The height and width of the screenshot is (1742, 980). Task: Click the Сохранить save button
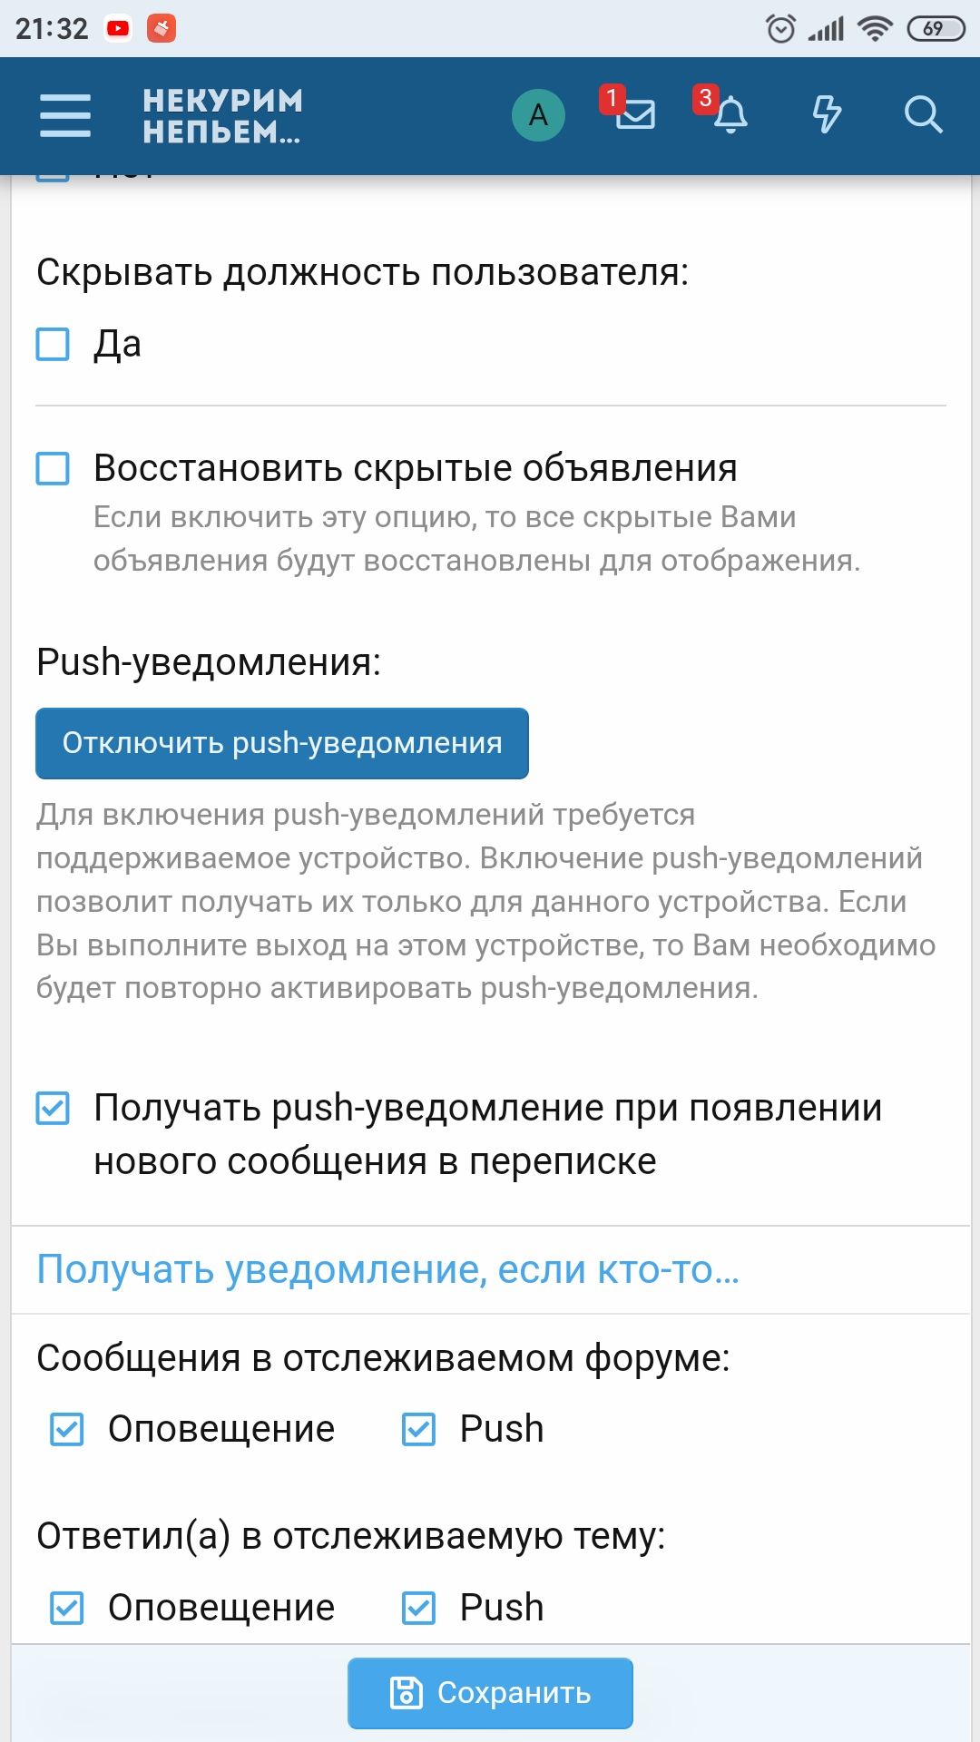click(x=490, y=1693)
